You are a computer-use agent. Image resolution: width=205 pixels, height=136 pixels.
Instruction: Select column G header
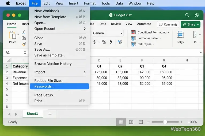(x=164, y=60)
